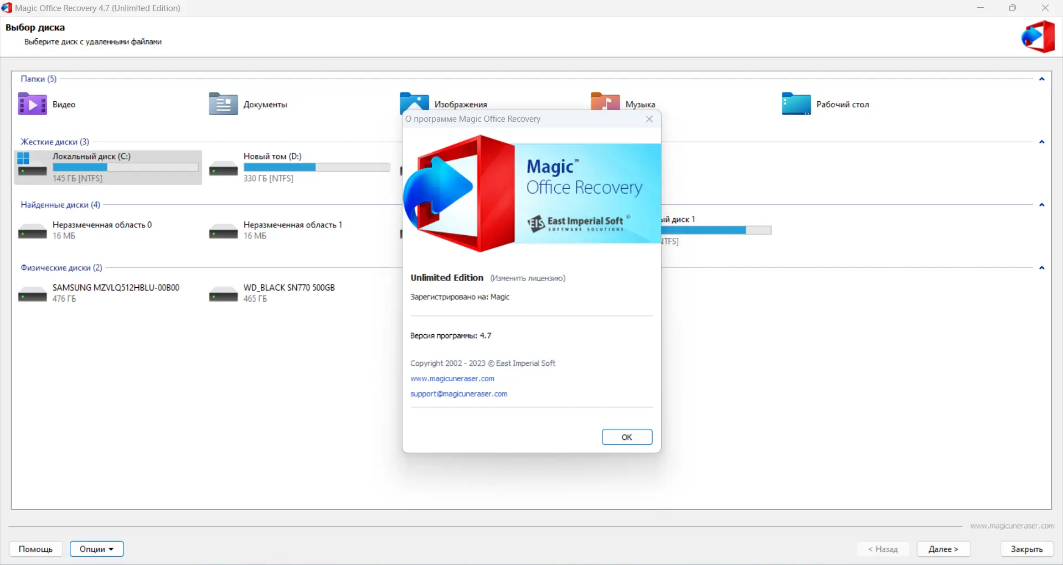Click the C: drive usage bar

click(126, 167)
